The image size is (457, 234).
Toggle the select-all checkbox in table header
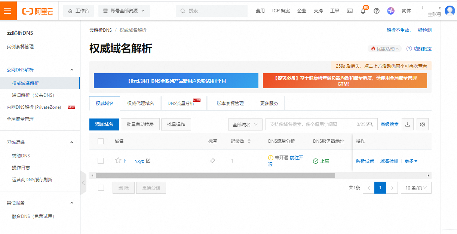tap(101, 141)
